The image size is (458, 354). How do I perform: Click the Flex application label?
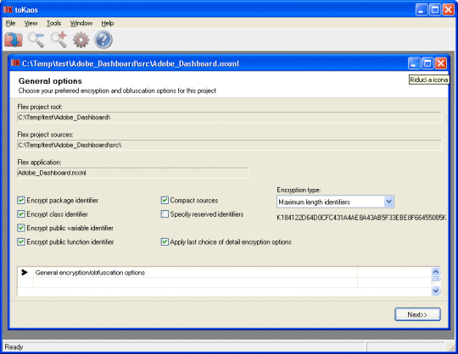(x=39, y=162)
